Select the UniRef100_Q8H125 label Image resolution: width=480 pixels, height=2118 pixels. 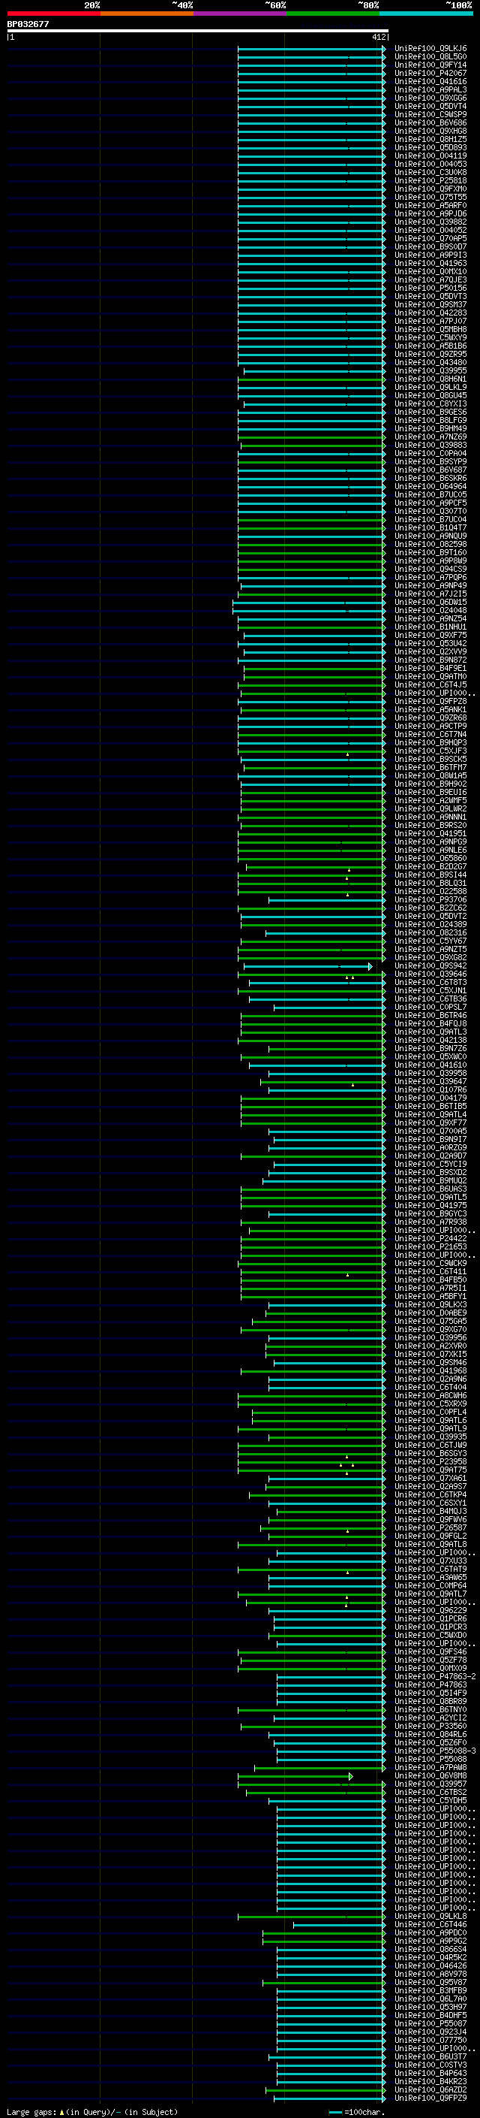coord(430,139)
